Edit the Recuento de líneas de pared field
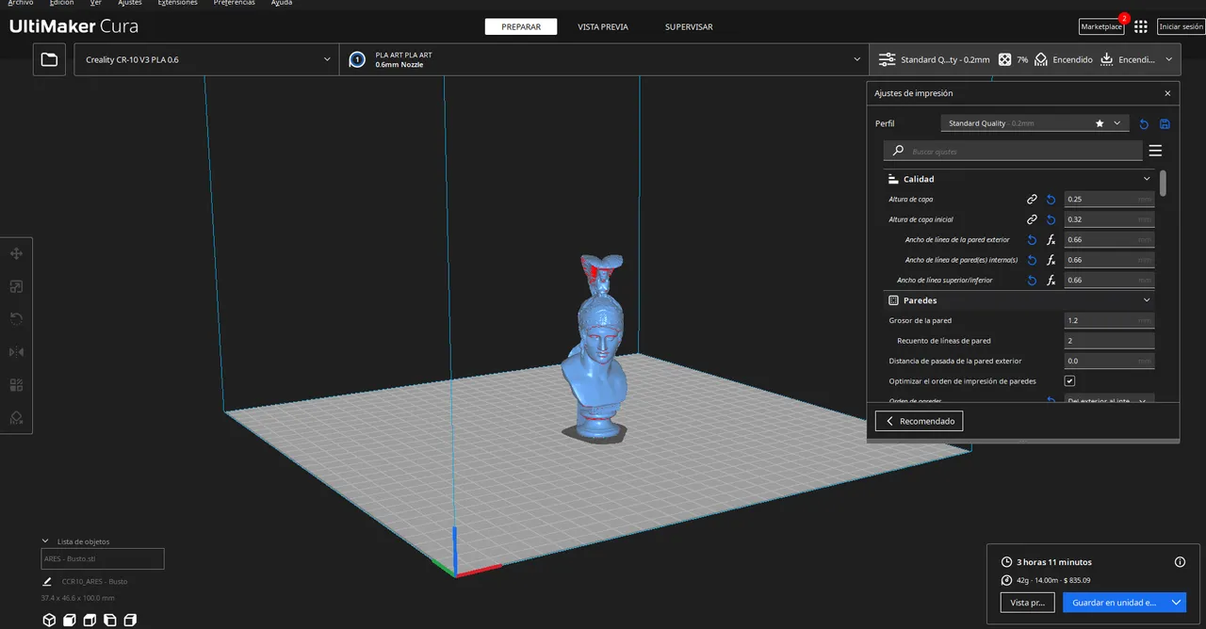The height and width of the screenshot is (629, 1206). (x=1109, y=341)
